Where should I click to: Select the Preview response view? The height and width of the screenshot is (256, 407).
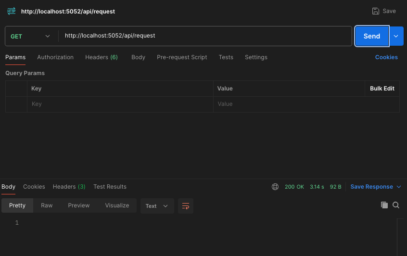79,205
